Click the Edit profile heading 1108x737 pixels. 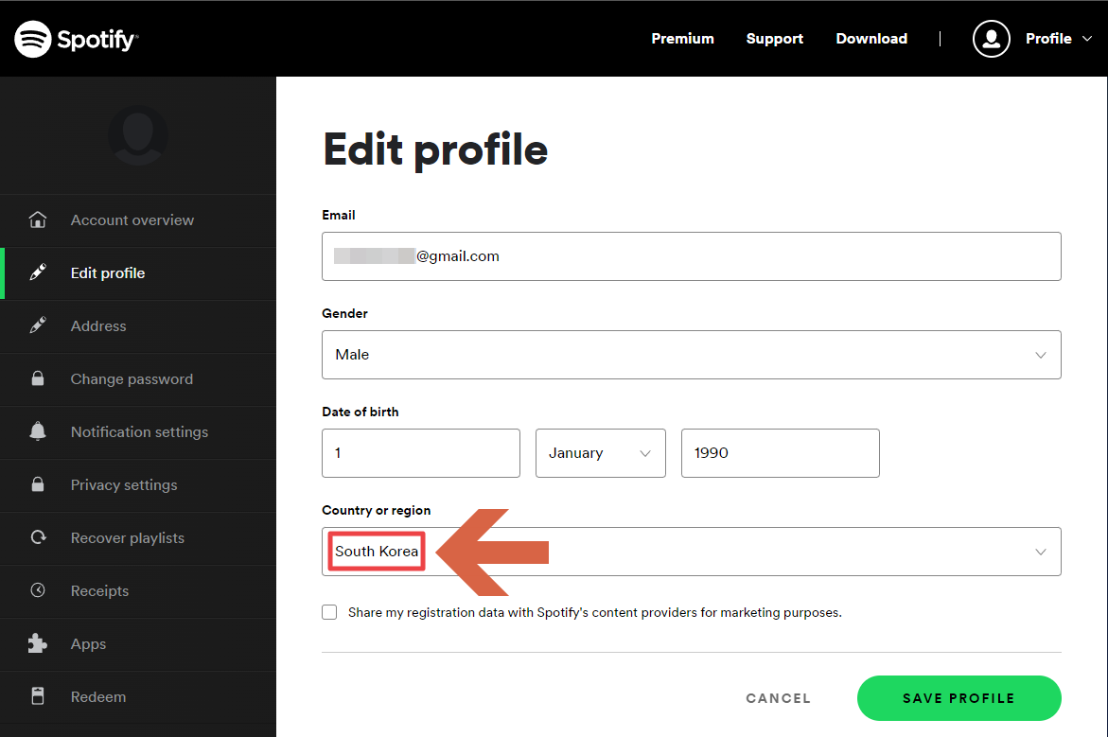435,150
